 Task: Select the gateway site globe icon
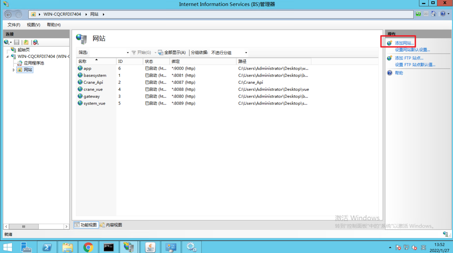point(80,96)
